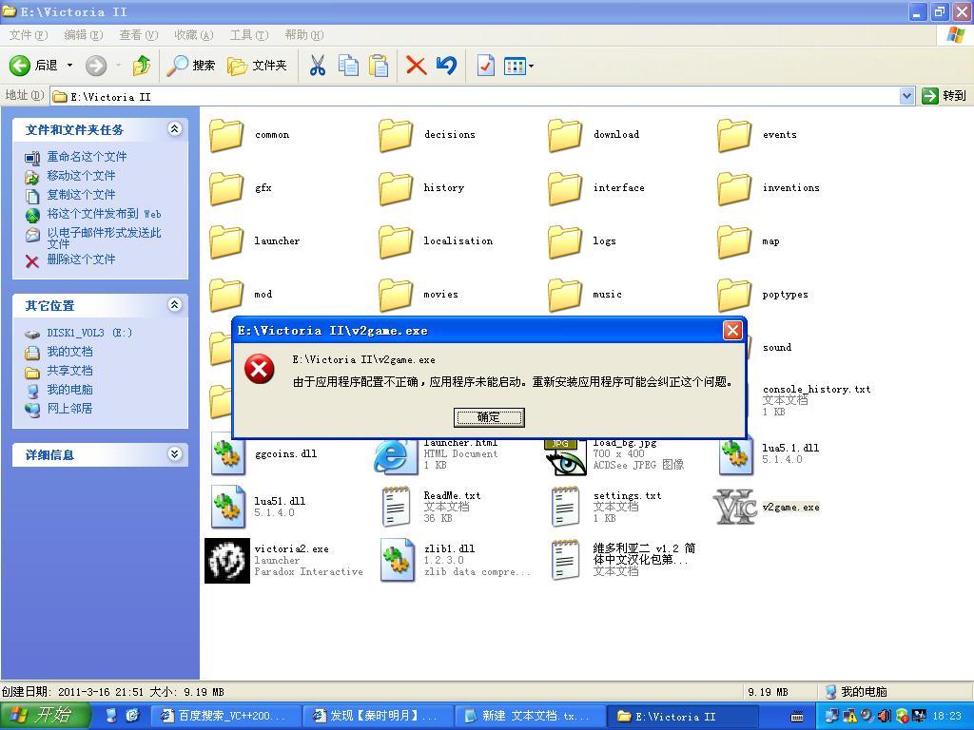
Task: Toggle the Folders pane button
Action: coord(257,66)
